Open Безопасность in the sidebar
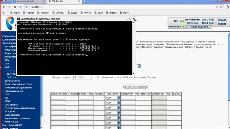230x129 pixels. click(x=12, y=81)
